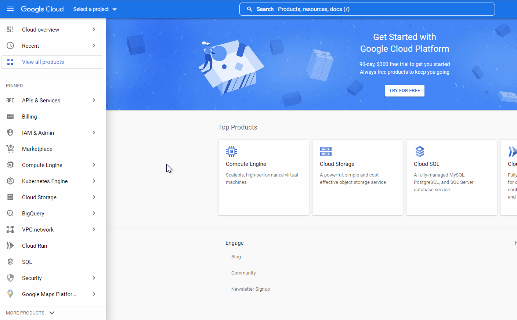The height and width of the screenshot is (320, 517).
Task: Click the Kubernetes Engine hexagon icon
Action: (x=10, y=181)
